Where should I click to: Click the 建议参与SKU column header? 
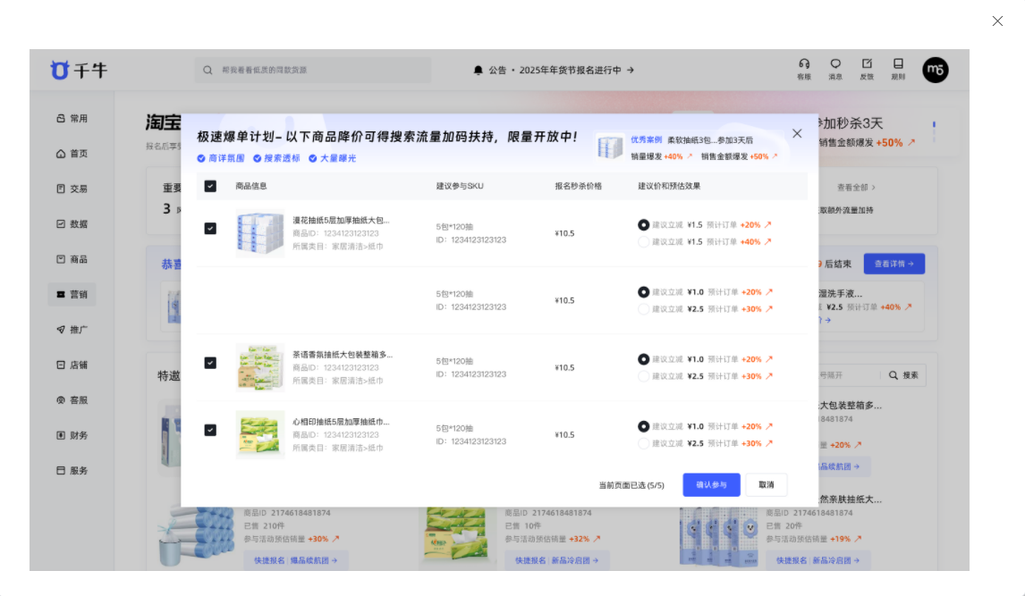click(x=460, y=186)
